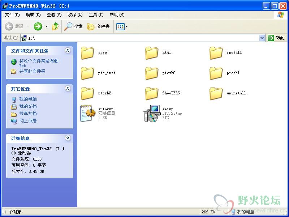Image resolution: width=289 pixels, height=217 pixels.
Task: Click the ptc_inst folder name label
Action: 107,73
